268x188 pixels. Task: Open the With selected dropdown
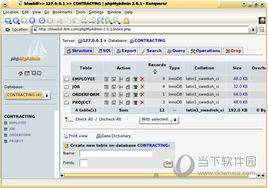tap(159, 119)
